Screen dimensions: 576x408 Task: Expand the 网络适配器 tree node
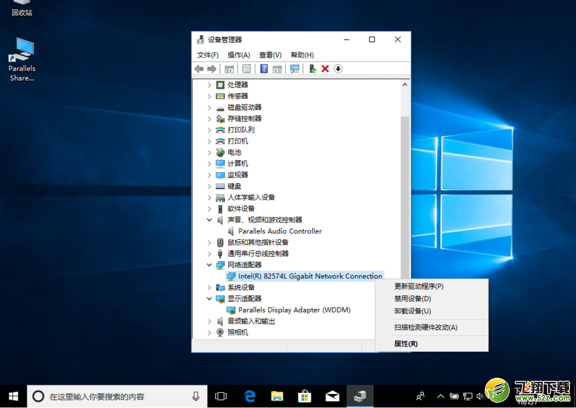pyautogui.click(x=209, y=265)
